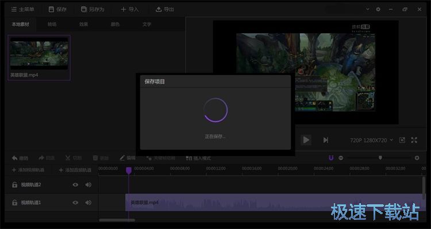431x229 pixels.
Task: Click the horizontal timeline scrollbar
Action: [x=117, y=220]
